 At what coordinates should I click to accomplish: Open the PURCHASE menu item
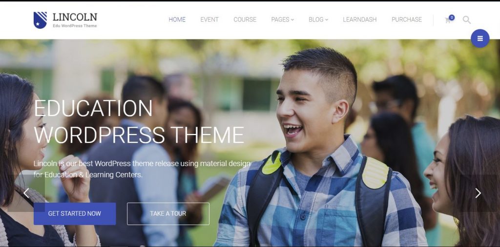tap(407, 19)
